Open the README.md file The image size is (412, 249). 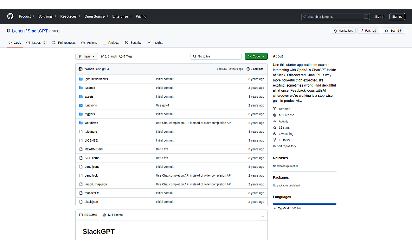point(93,149)
